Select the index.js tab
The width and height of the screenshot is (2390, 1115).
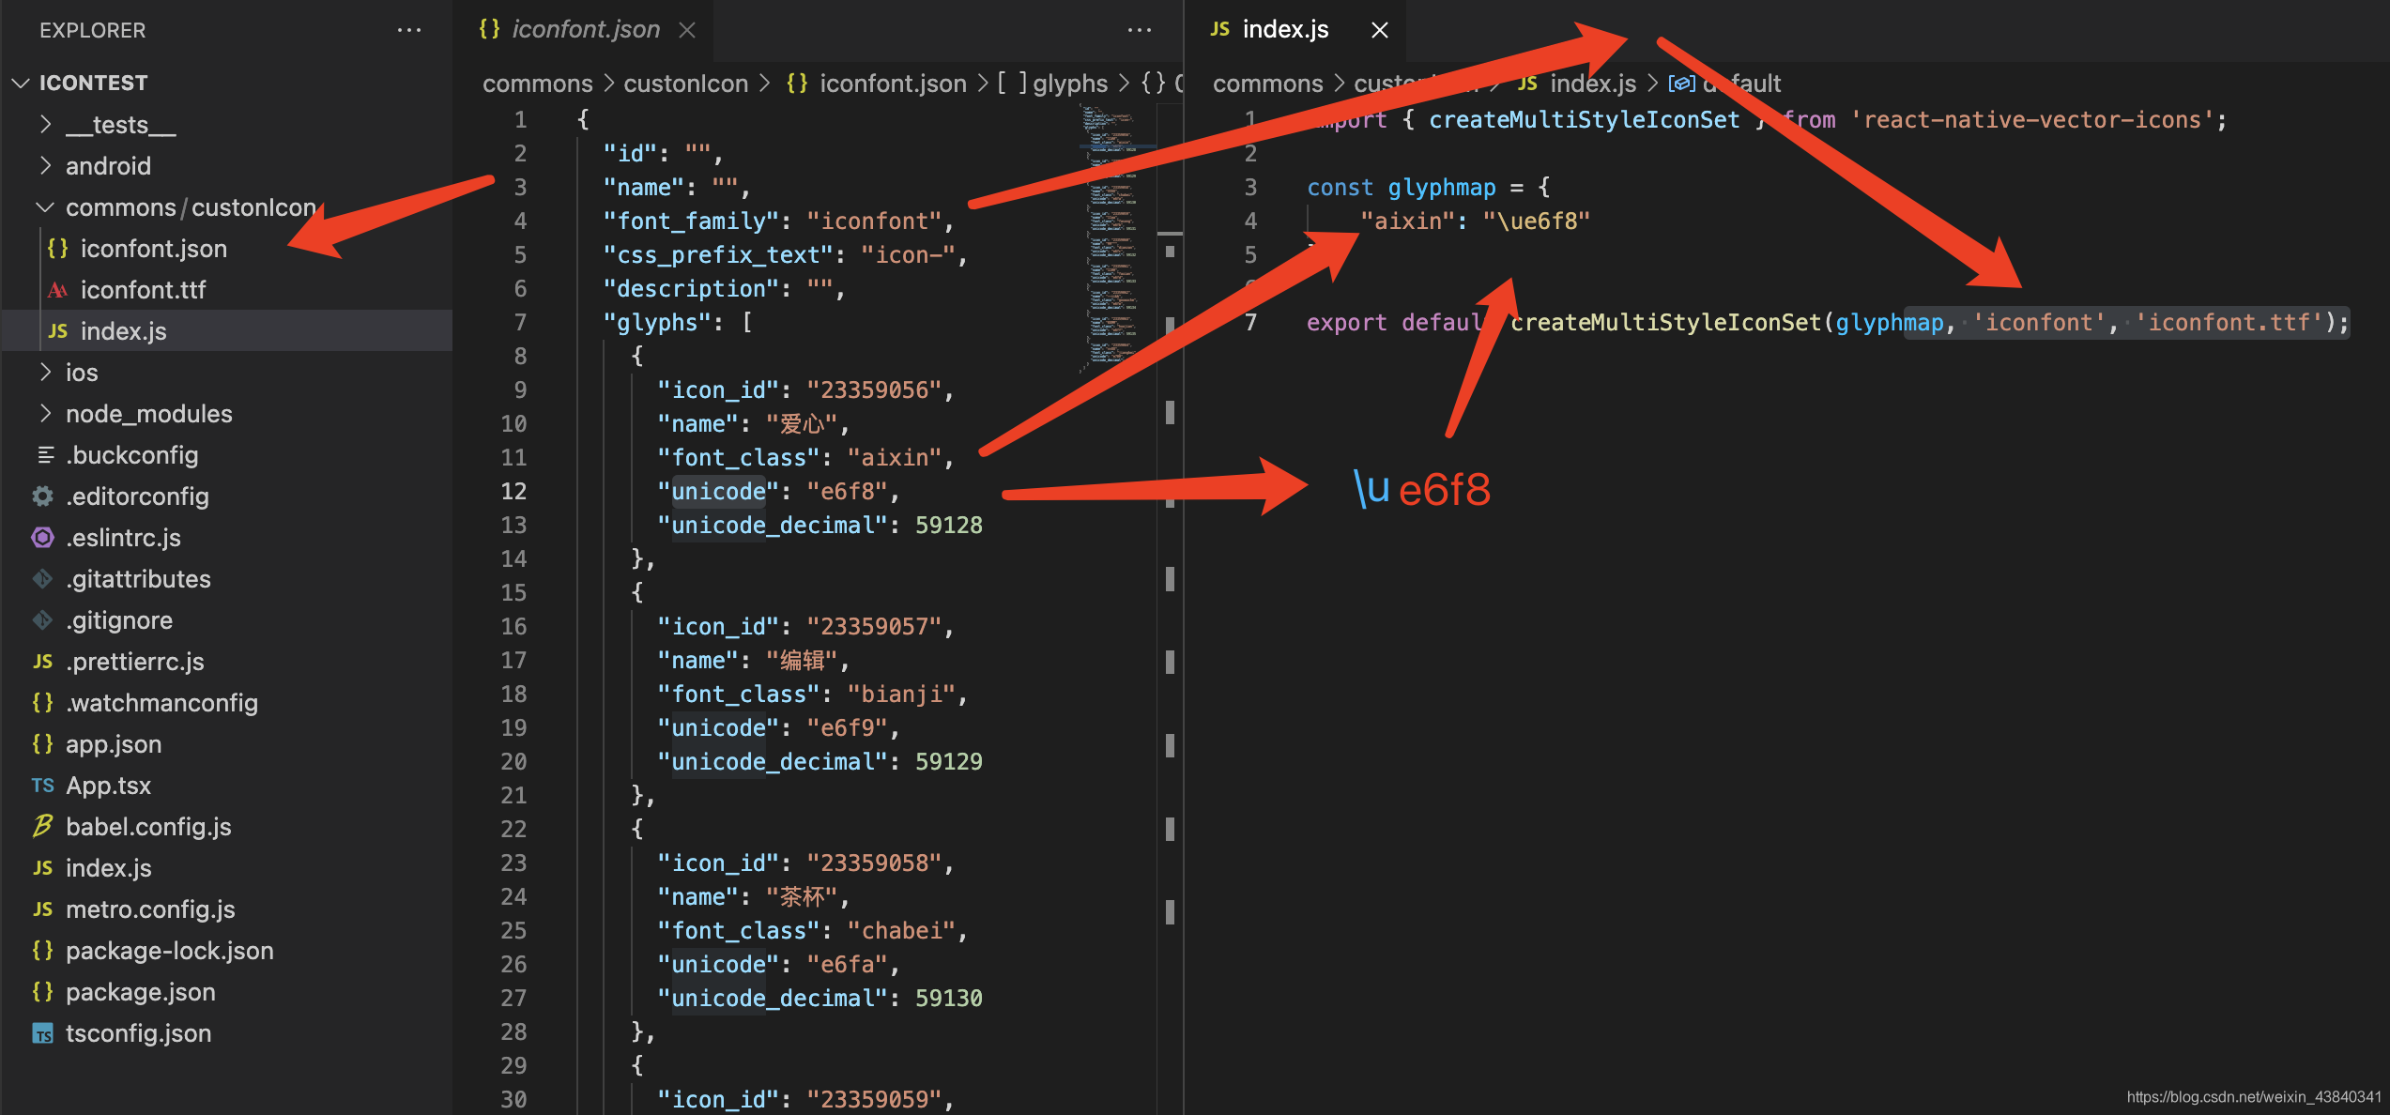click(x=1286, y=29)
